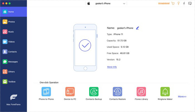Click the Mac FoneTrans logo
Screen dimensions: 195x112
(13, 97)
